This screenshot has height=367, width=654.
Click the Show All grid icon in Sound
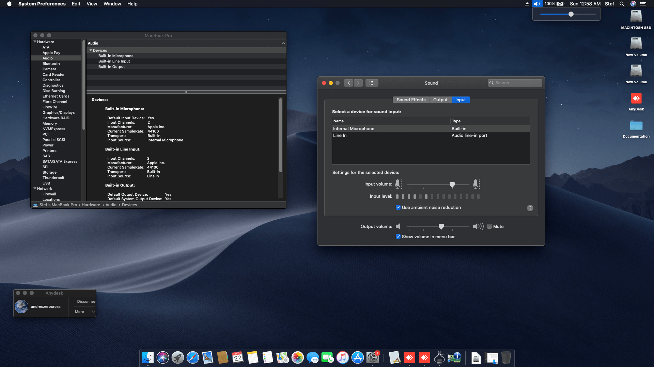click(372, 83)
